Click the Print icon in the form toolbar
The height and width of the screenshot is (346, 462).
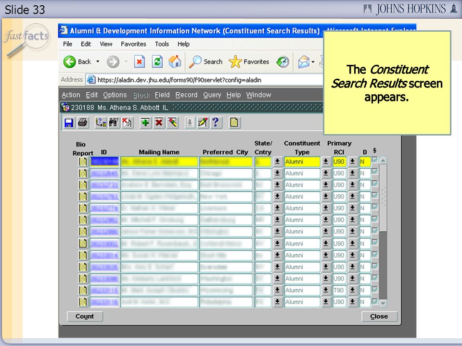click(83, 123)
